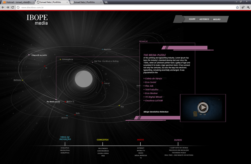Click the www.blackbox.com.br address bar

[127, 7]
